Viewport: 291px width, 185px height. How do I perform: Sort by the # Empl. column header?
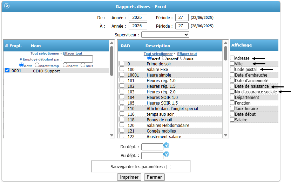pyautogui.click(x=13, y=46)
